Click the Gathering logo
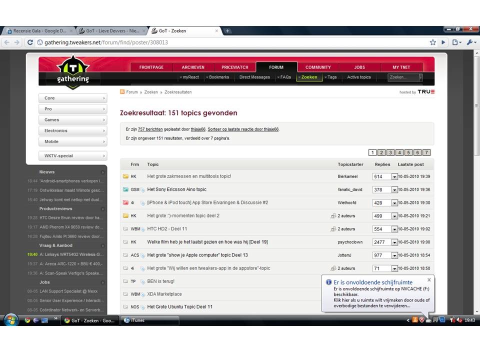Viewport: 480px width, 360px height. coord(73,72)
